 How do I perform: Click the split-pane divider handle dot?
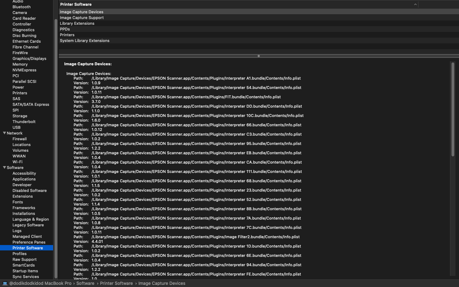click(259, 56)
